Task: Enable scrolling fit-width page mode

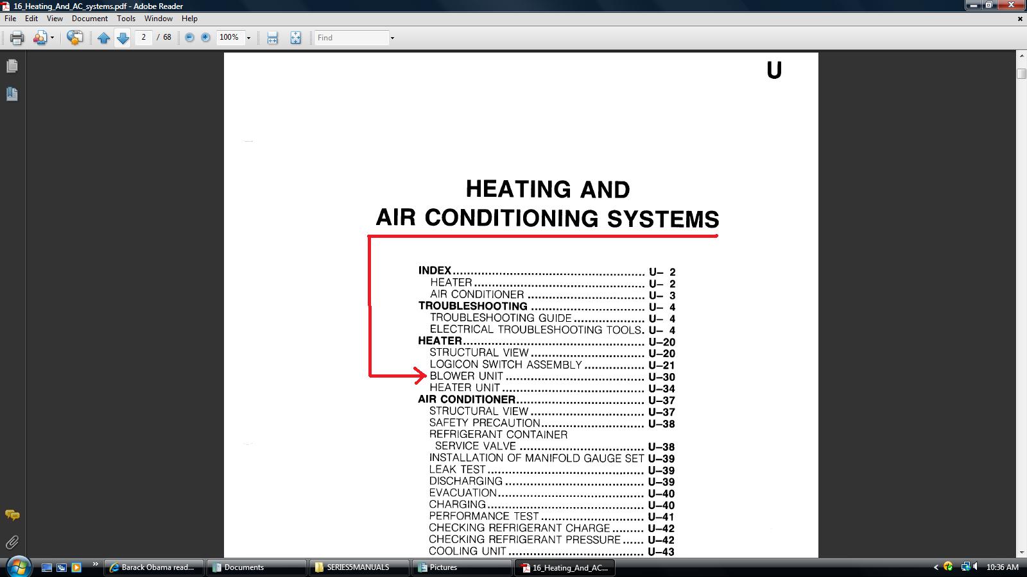Action: (273, 38)
